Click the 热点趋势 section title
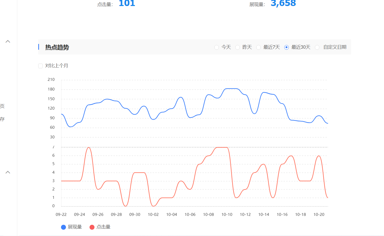Viewport: 384px width, 236px height. coord(57,47)
